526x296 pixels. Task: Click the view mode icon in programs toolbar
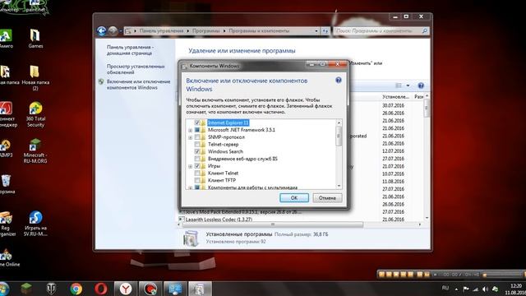point(399,86)
